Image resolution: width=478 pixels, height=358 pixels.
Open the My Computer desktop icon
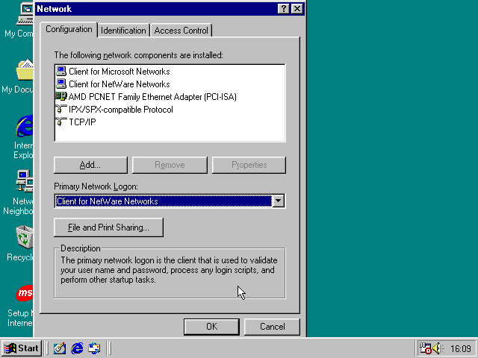(x=25, y=15)
